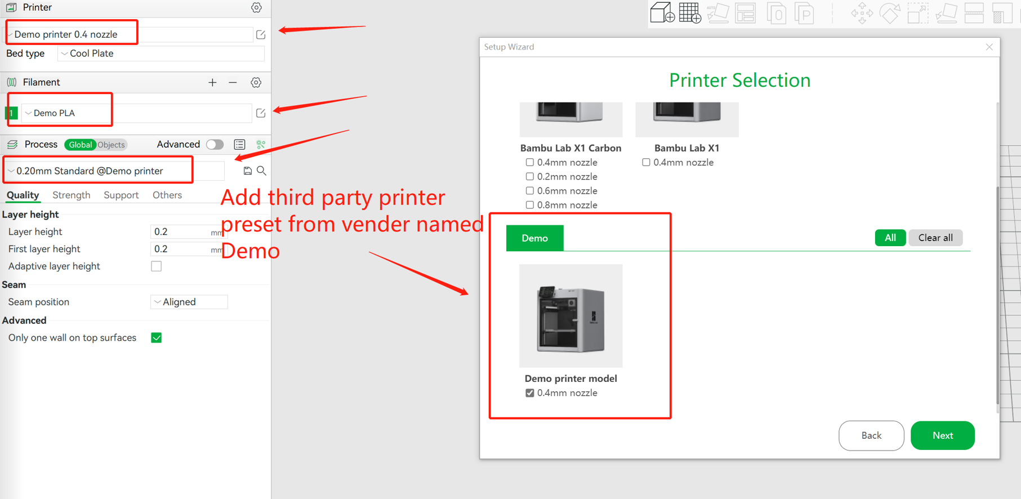Click the Next button in Setup Wizard
Image resolution: width=1021 pixels, height=499 pixels.
(943, 435)
